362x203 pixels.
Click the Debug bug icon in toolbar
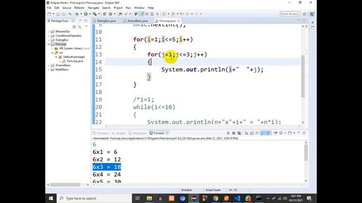pos(77,14)
